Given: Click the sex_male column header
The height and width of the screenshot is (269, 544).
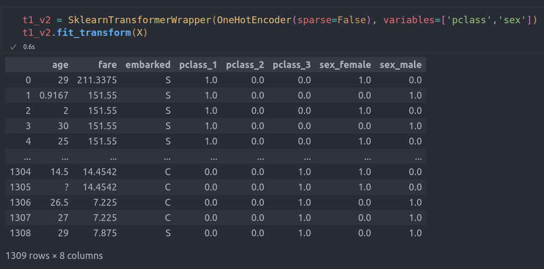Looking at the screenshot, I should [x=401, y=65].
